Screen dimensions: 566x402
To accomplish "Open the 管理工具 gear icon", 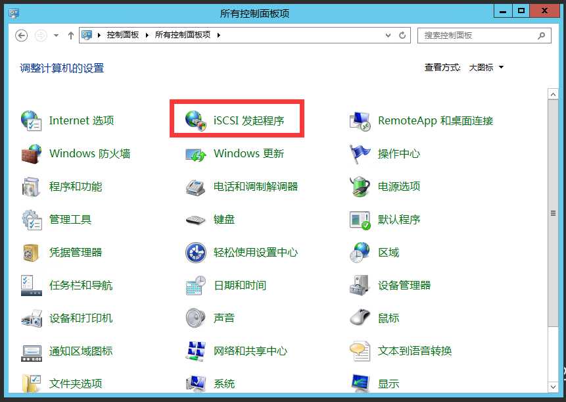I will [32, 220].
